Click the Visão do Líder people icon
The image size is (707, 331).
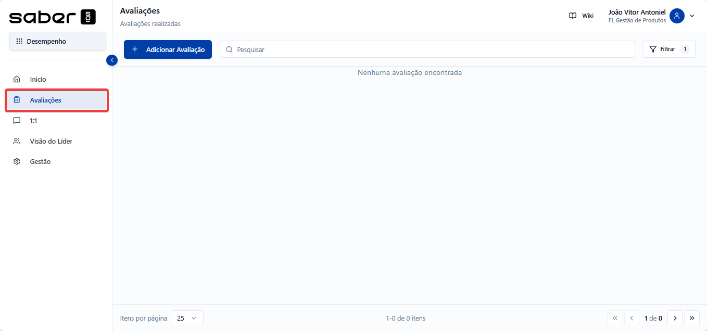(x=17, y=142)
